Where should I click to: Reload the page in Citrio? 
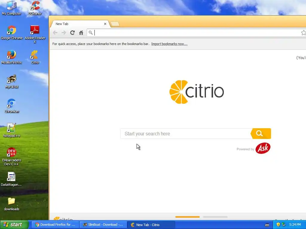72,33
